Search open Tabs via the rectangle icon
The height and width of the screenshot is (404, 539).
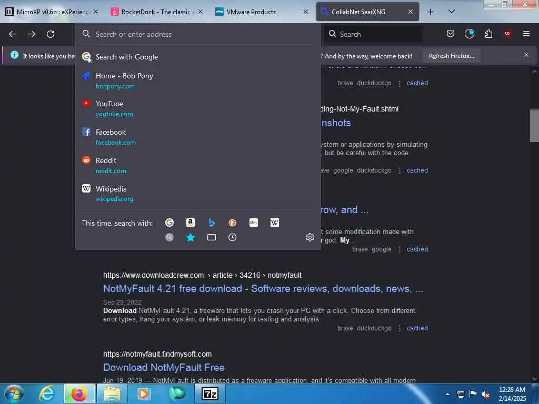pyautogui.click(x=212, y=237)
